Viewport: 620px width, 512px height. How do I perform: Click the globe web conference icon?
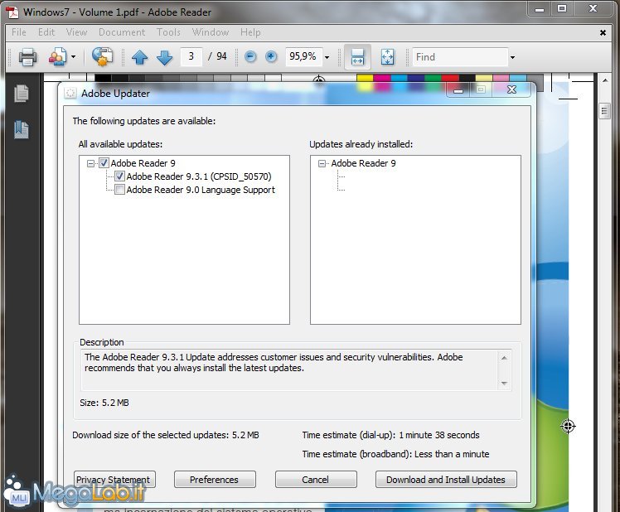pos(102,56)
